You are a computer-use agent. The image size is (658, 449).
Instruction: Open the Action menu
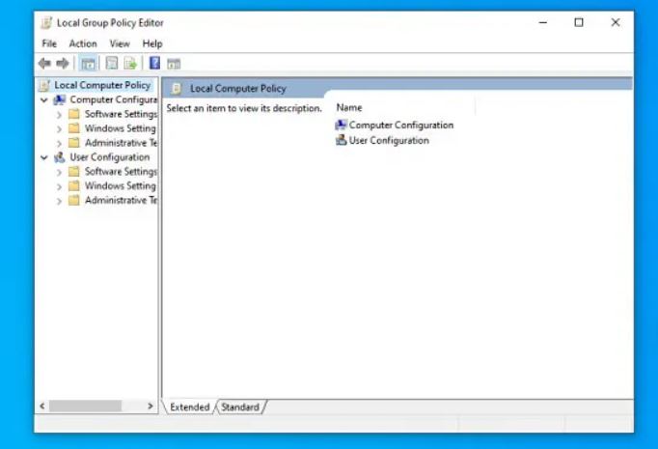tap(83, 43)
